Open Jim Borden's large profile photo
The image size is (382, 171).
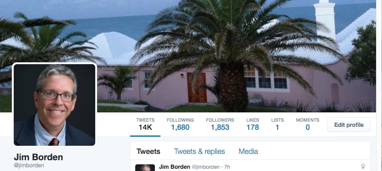point(54,105)
